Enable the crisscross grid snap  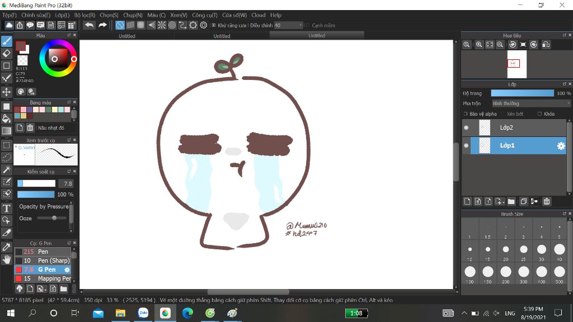pos(140,25)
